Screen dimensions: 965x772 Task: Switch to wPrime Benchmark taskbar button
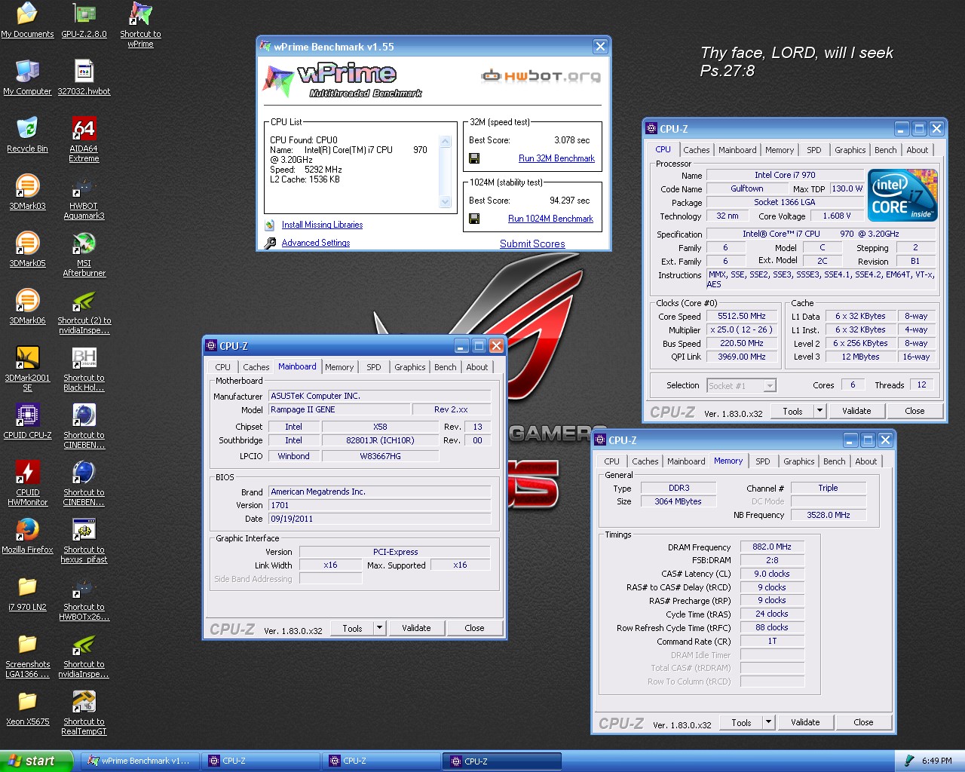point(140,761)
